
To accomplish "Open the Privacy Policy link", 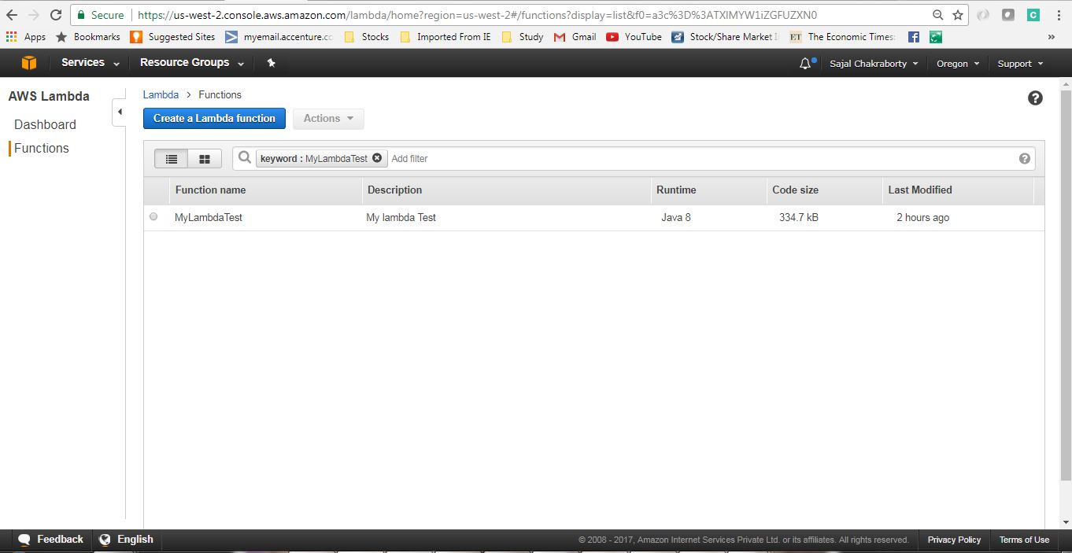I will pyautogui.click(x=954, y=540).
